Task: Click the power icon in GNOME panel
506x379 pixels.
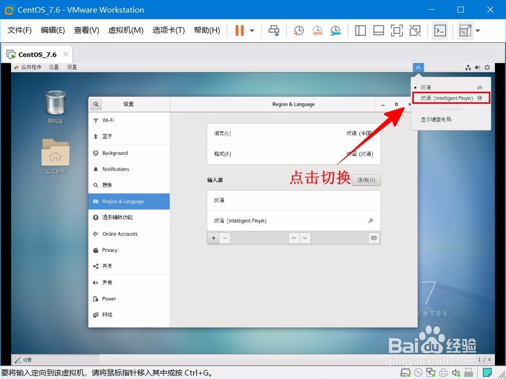Action: [x=487, y=67]
